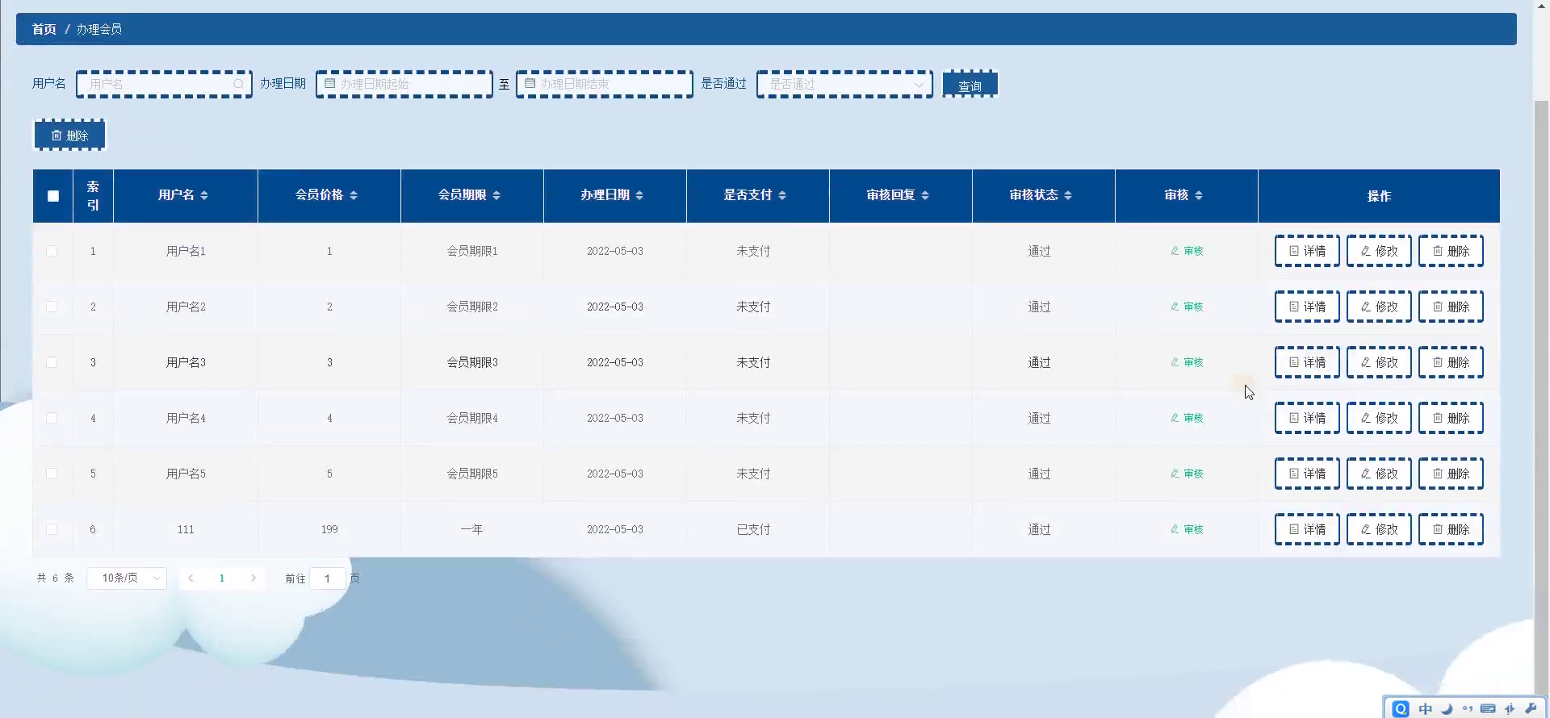Image resolution: width=1550 pixels, height=718 pixels.
Task: Toggle the select-all checkbox in table header
Action: pos(53,196)
